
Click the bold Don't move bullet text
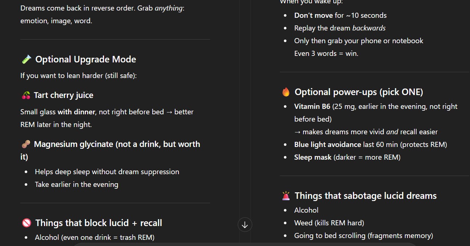tap(313, 15)
